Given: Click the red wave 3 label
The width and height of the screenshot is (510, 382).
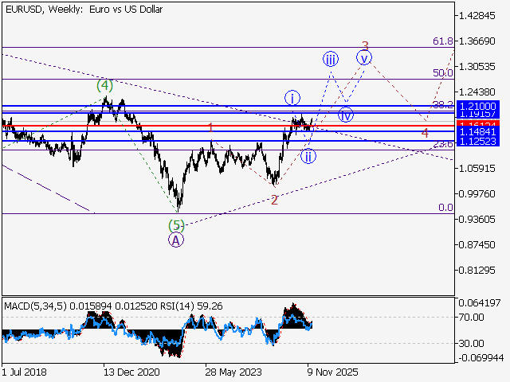Looking at the screenshot, I should (x=365, y=45).
